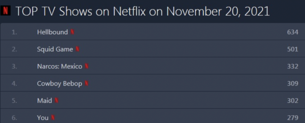Open the Hellbound show link
This screenshot has width=305, height=123.
pos(52,32)
